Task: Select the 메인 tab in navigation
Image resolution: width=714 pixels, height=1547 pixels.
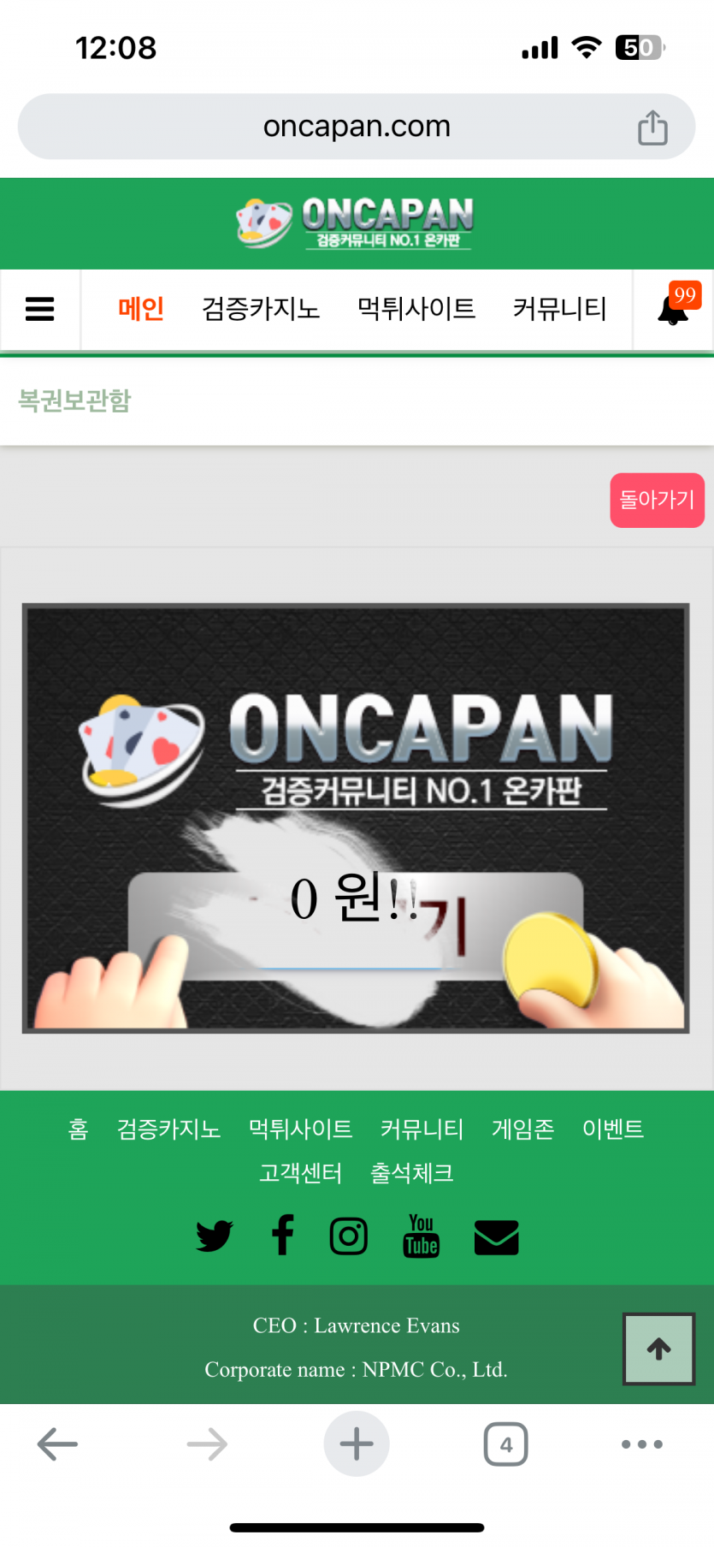Action: 141,309
